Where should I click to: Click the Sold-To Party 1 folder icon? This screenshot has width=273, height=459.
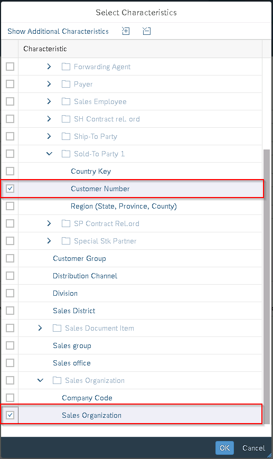coord(66,154)
